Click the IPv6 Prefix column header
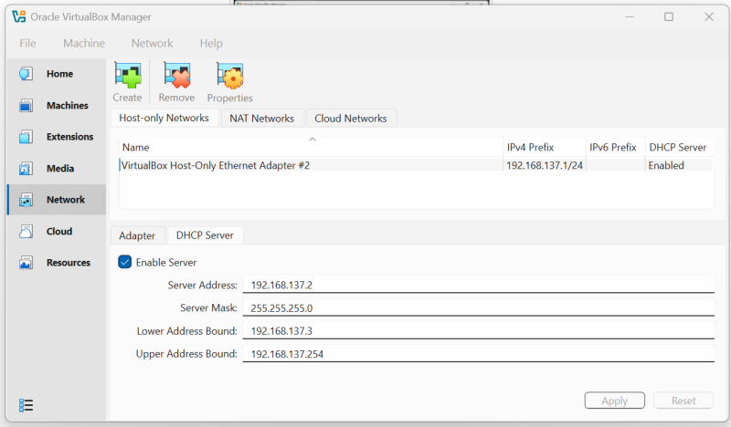Screen dimensions: 731x427 615,147
